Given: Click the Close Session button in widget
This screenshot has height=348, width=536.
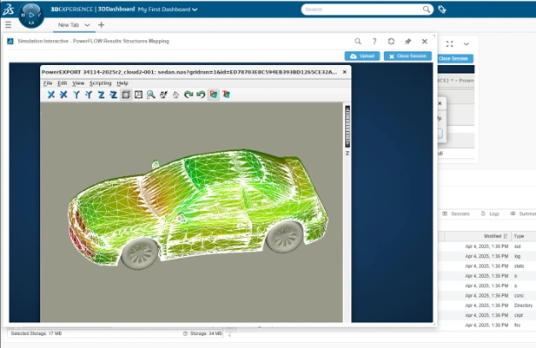Looking at the screenshot, I should coord(407,56).
